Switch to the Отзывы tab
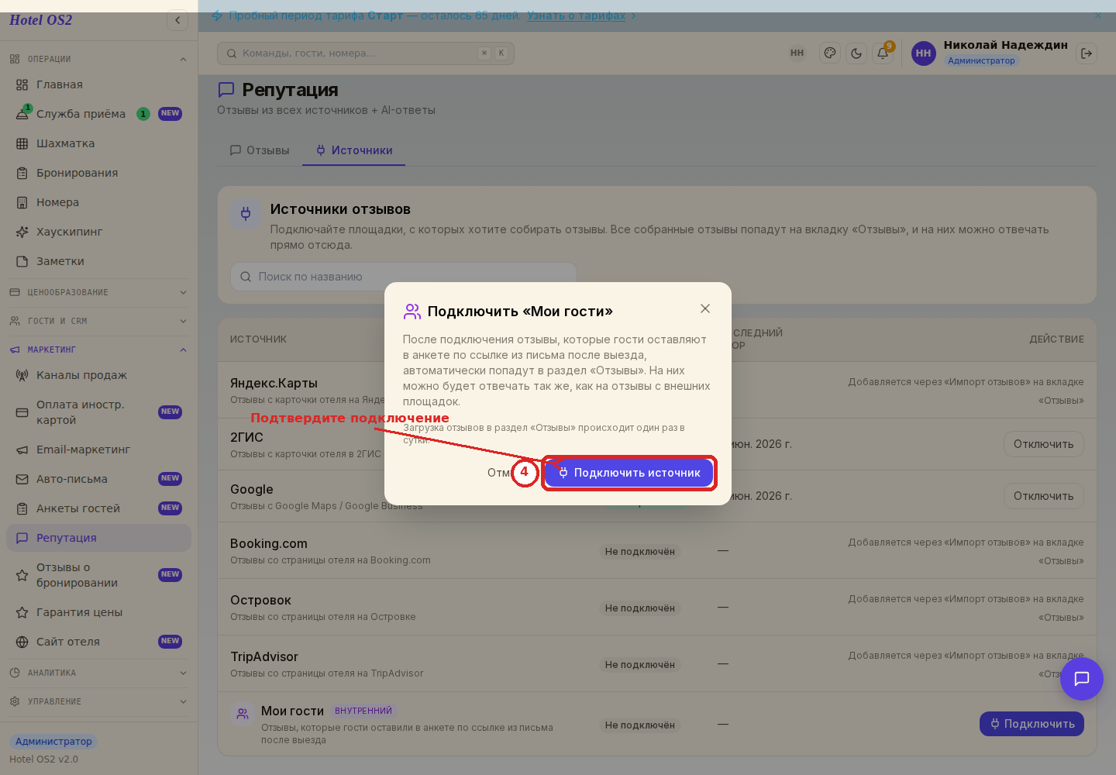The image size is (1116, 775). click(260, 150)
